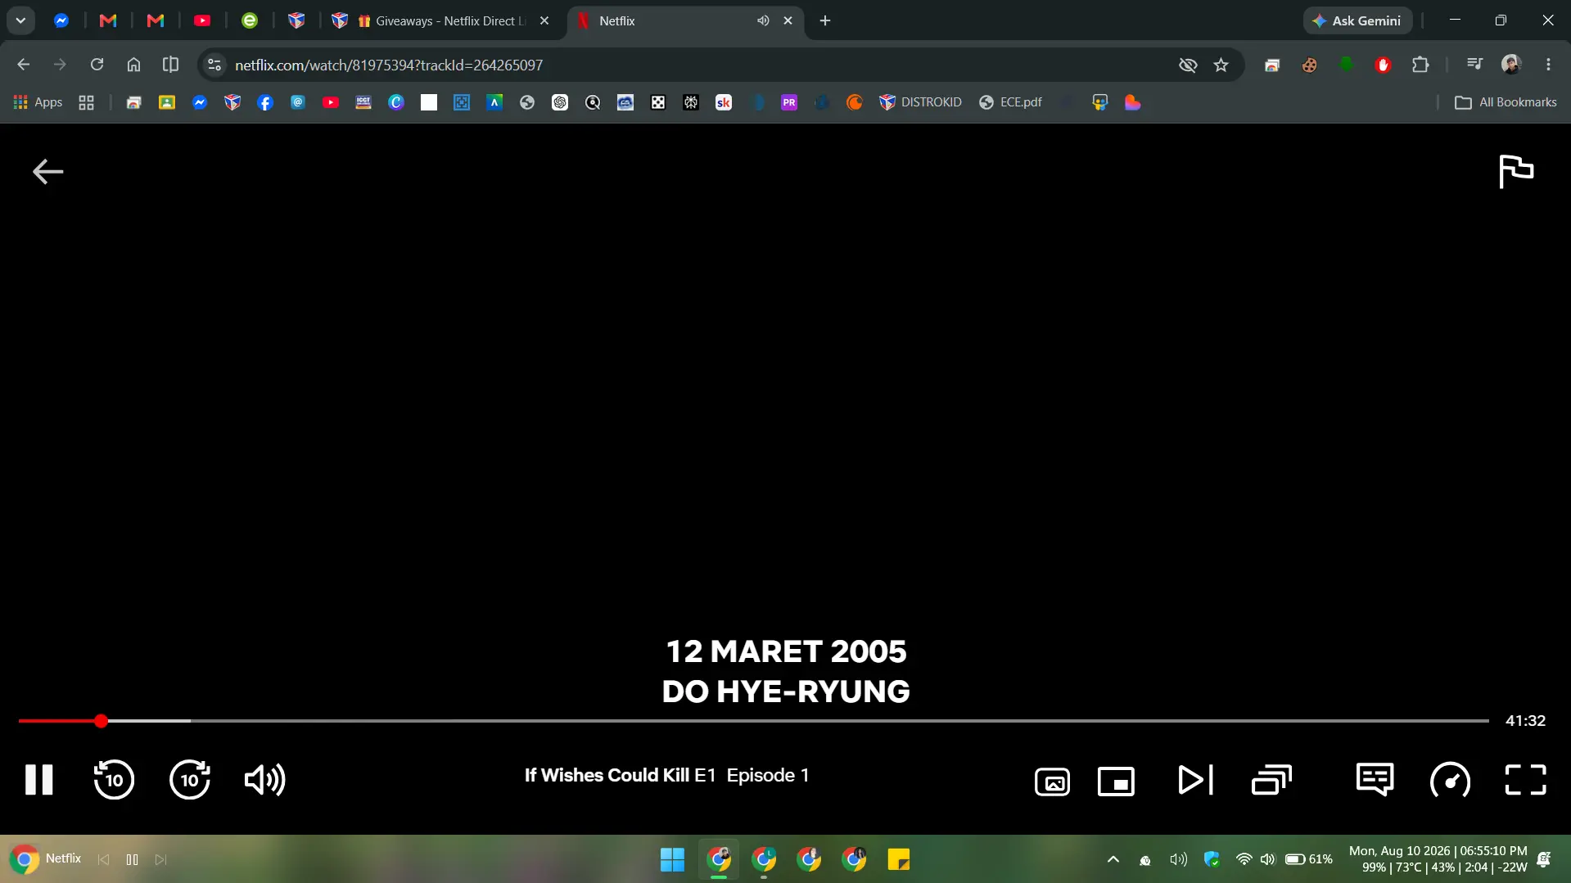Open the YouTube bookmark in the bookmarks bar
The width and height of the screenshot is (1571, 883).
(331, 102)
